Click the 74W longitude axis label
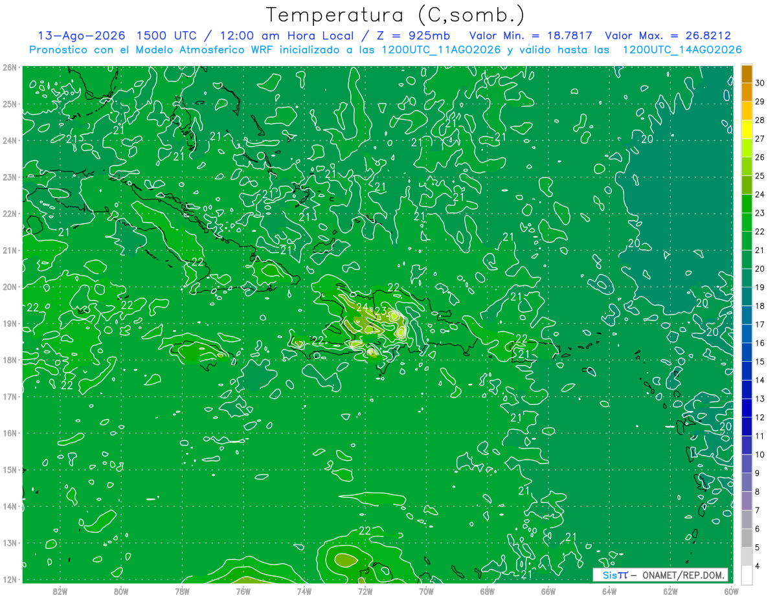Viewport: 777px width, 600px height. click(304, 591)
